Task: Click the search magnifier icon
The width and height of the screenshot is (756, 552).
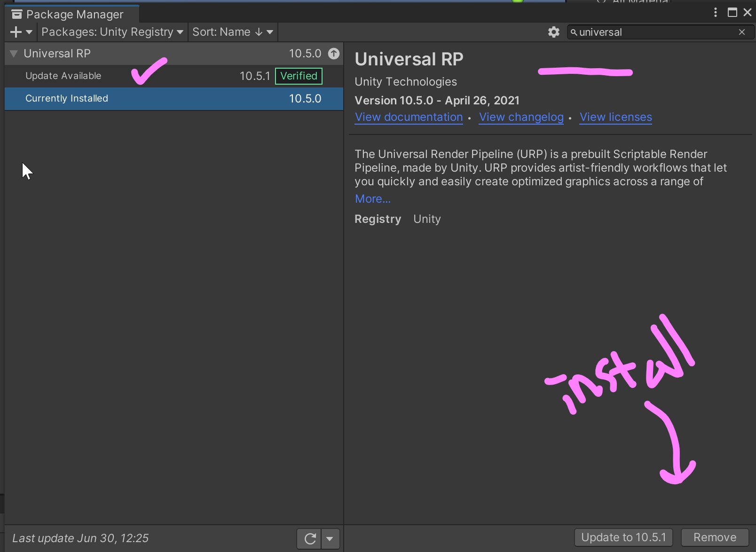Action: pyautogui.click(x=574, y=32)
